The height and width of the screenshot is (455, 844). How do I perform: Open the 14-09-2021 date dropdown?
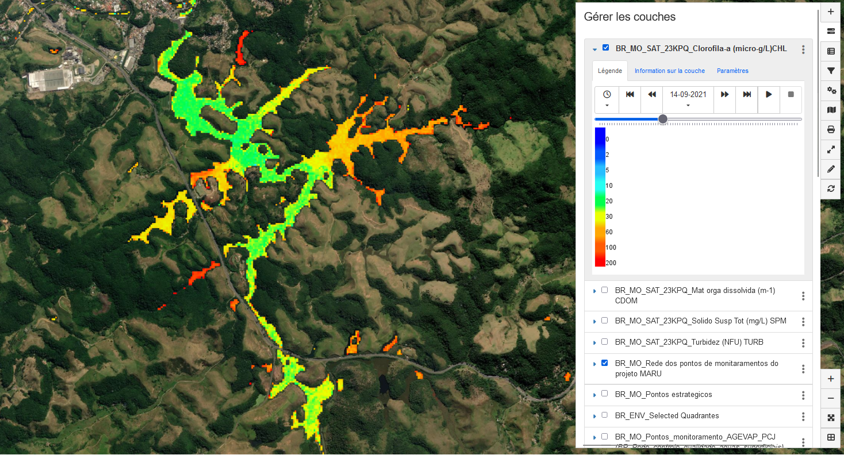click(688, 99)
